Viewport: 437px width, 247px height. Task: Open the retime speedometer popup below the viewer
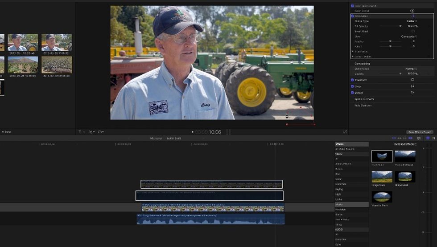[x=100, y=132]
